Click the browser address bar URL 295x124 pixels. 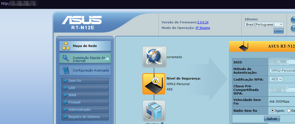pyautogui.click(x=19, y=3)
